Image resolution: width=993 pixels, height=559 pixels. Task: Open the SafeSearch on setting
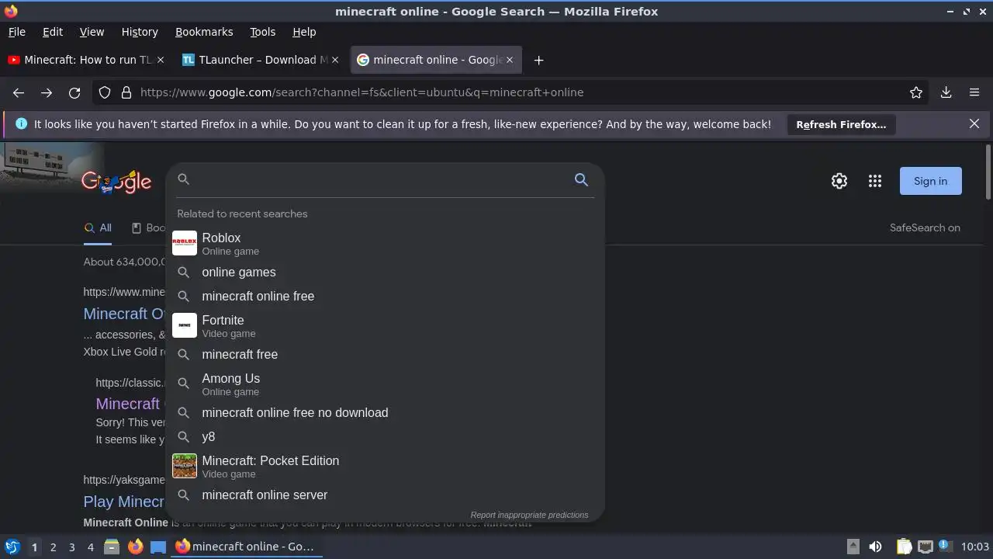click(x=925, y=227)
